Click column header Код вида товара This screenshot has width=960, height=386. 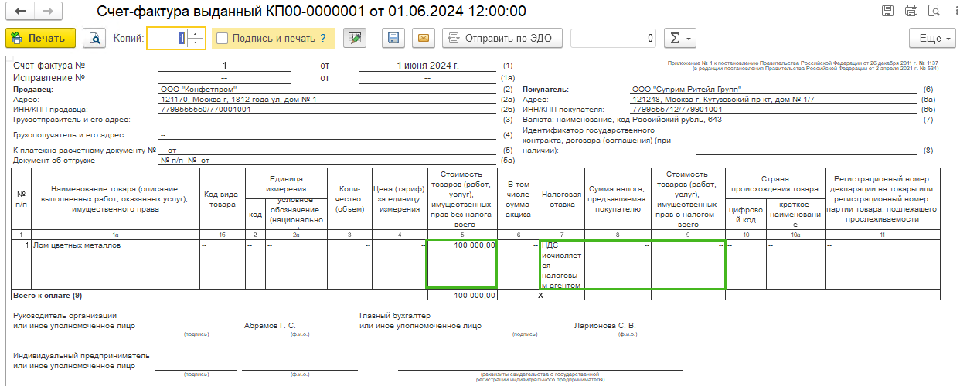(222, 199)
